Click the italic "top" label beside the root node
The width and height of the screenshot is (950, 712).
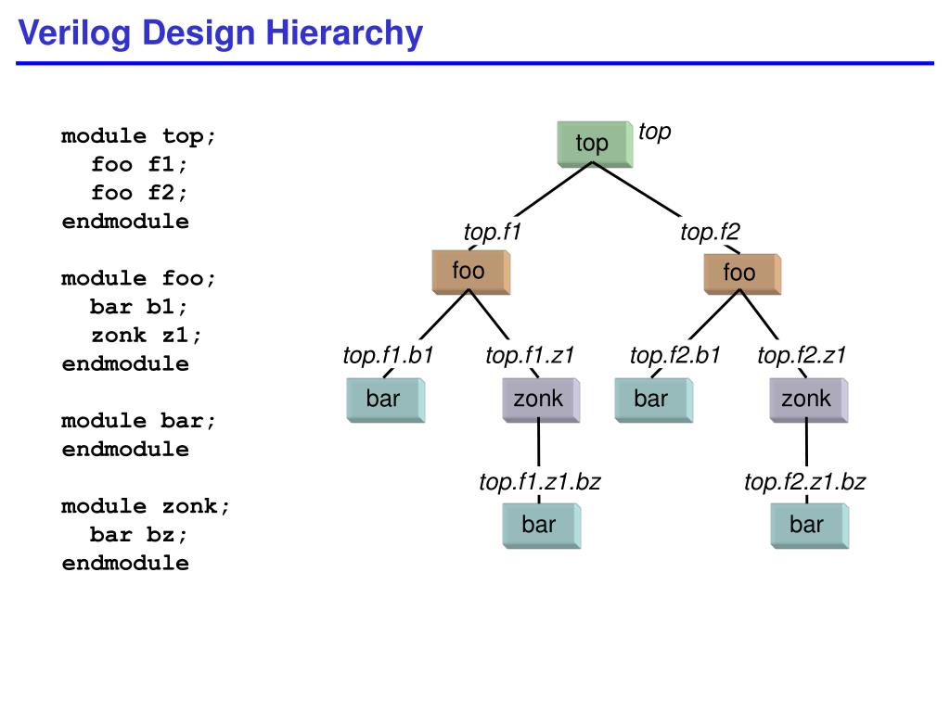click(654, 132)
